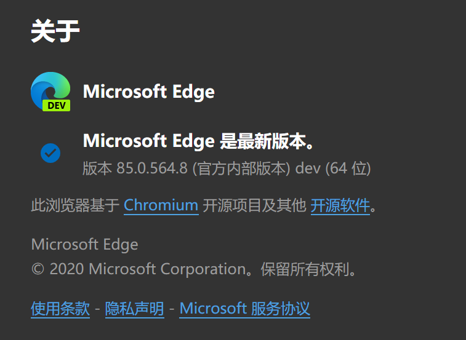Open the 使用条款 link
This screenshot has width=466, height=340.
click(60, 308)
